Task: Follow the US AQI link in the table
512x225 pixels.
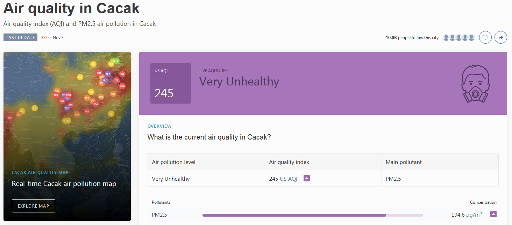Action: coord(289,179)
